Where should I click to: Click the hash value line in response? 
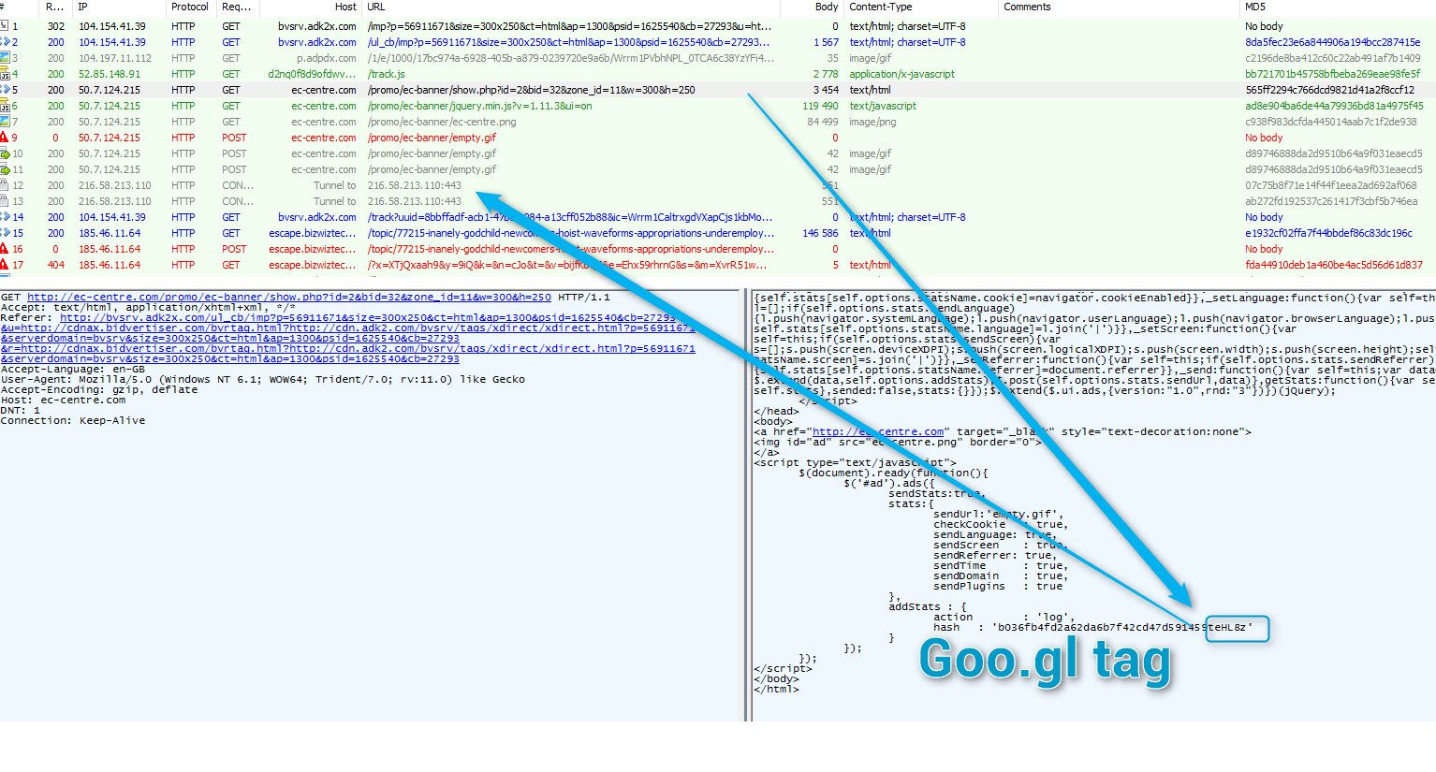(x=1092, y=627)
